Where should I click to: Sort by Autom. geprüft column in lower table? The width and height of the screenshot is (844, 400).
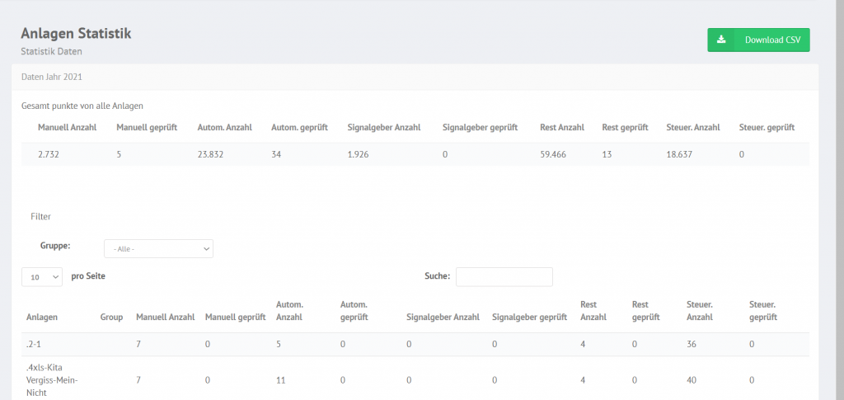tap(354, 311)
